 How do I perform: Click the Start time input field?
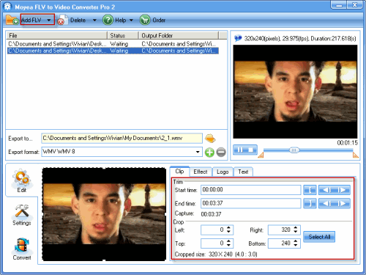coord(251,190)
